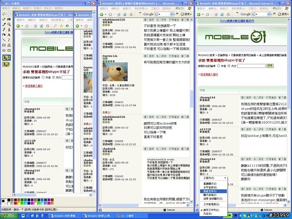Open 設定 options in right window Google toolbar
This screenshot has width=292, height=219.
click(283, 14)
